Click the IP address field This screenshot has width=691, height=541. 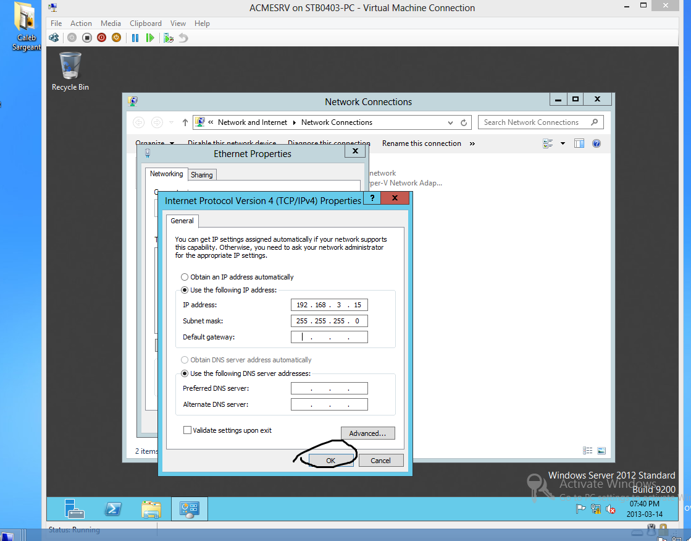click(x=329, y=305)
